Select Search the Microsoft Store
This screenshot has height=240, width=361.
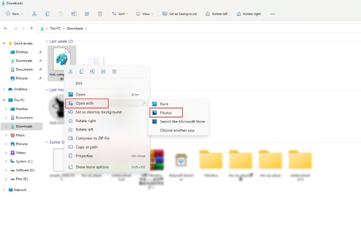pyautogui.click(x=179, y=122)
